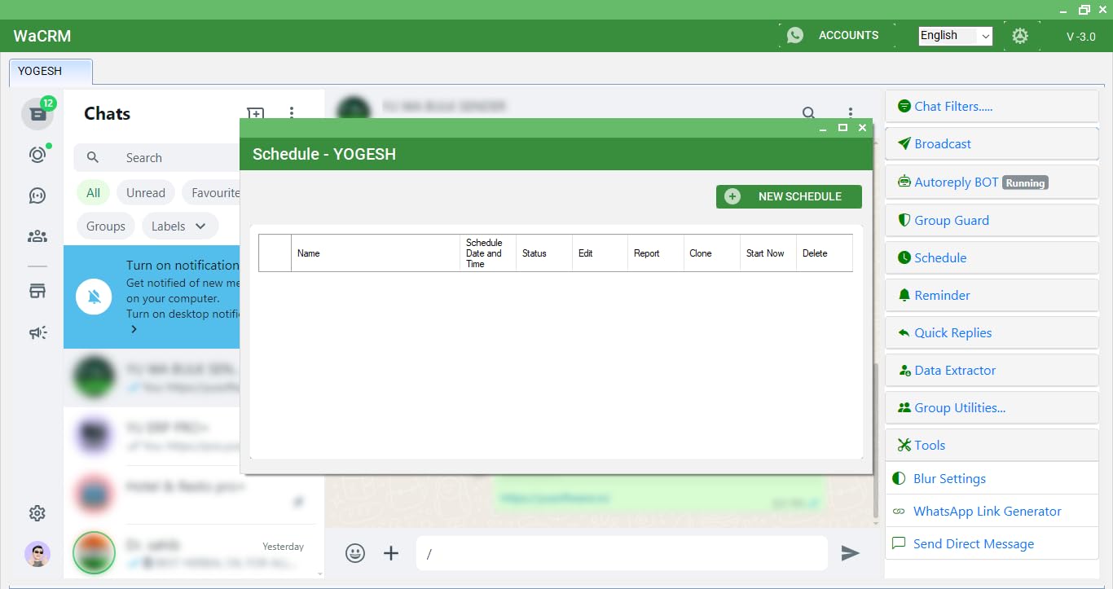
Task: Click the muted bell notification icon
Action: 94,297
